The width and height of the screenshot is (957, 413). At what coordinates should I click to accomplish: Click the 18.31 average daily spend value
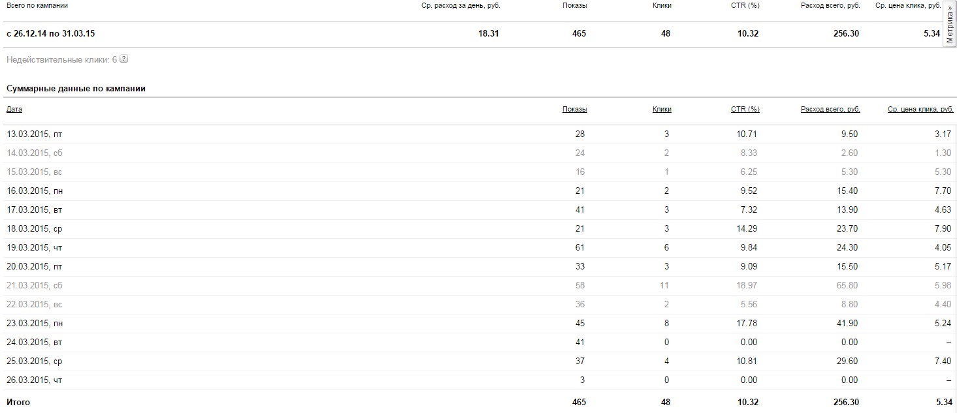tap(489, 34)
